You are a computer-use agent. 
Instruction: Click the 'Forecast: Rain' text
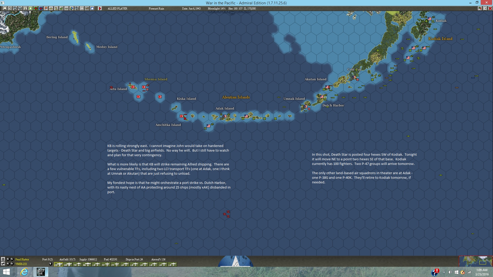pyautogui.click(x=156, y=8)
